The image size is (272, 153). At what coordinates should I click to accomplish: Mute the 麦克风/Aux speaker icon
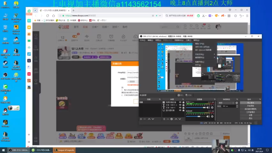(x=208, y=107)
